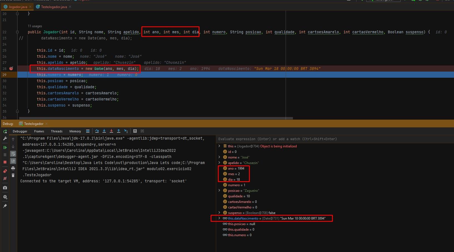Expand the suspenso variable node
The height and width of the screenshot is (252, 454).
pos(219,213)
